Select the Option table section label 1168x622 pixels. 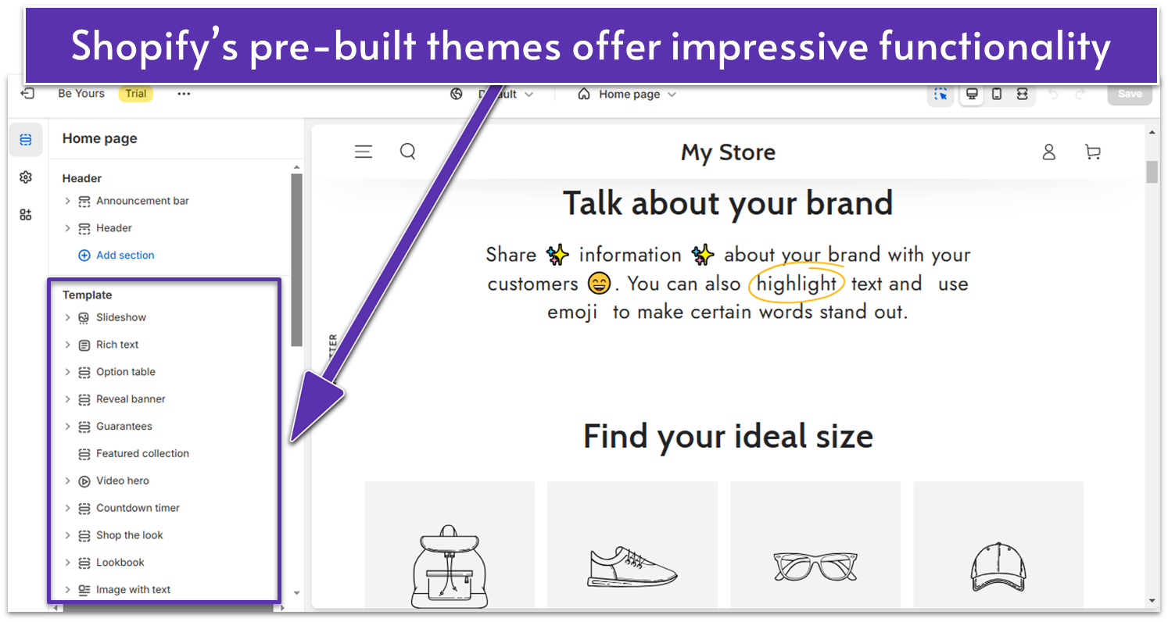pos(126,372)
